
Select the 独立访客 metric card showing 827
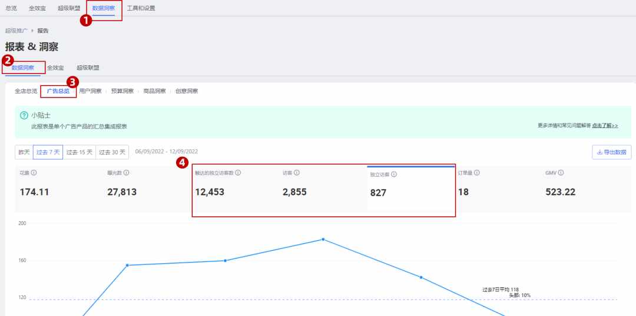(410, 189)
